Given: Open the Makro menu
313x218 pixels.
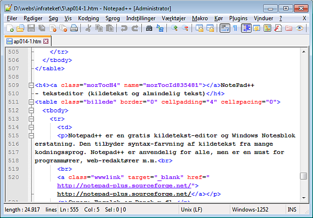Looking at the screenshot, I should coord(200,19).
